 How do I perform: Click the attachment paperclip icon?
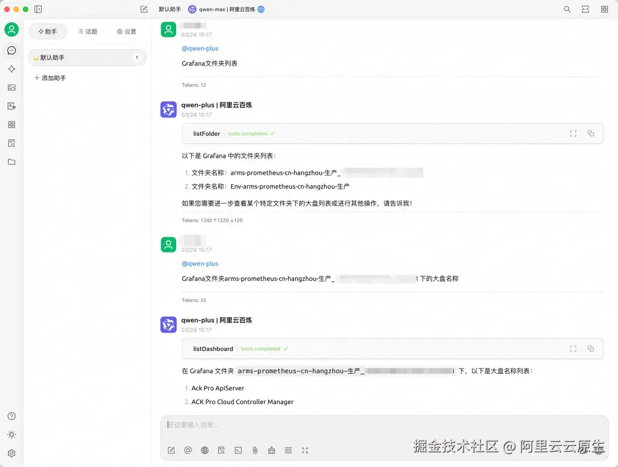(x=255, y=450)
